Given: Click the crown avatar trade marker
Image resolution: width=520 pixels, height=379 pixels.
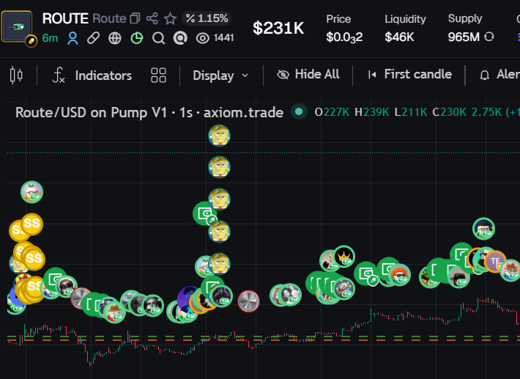Looking at the screenshot, I should pyautogui.click(x=344, y=257).
